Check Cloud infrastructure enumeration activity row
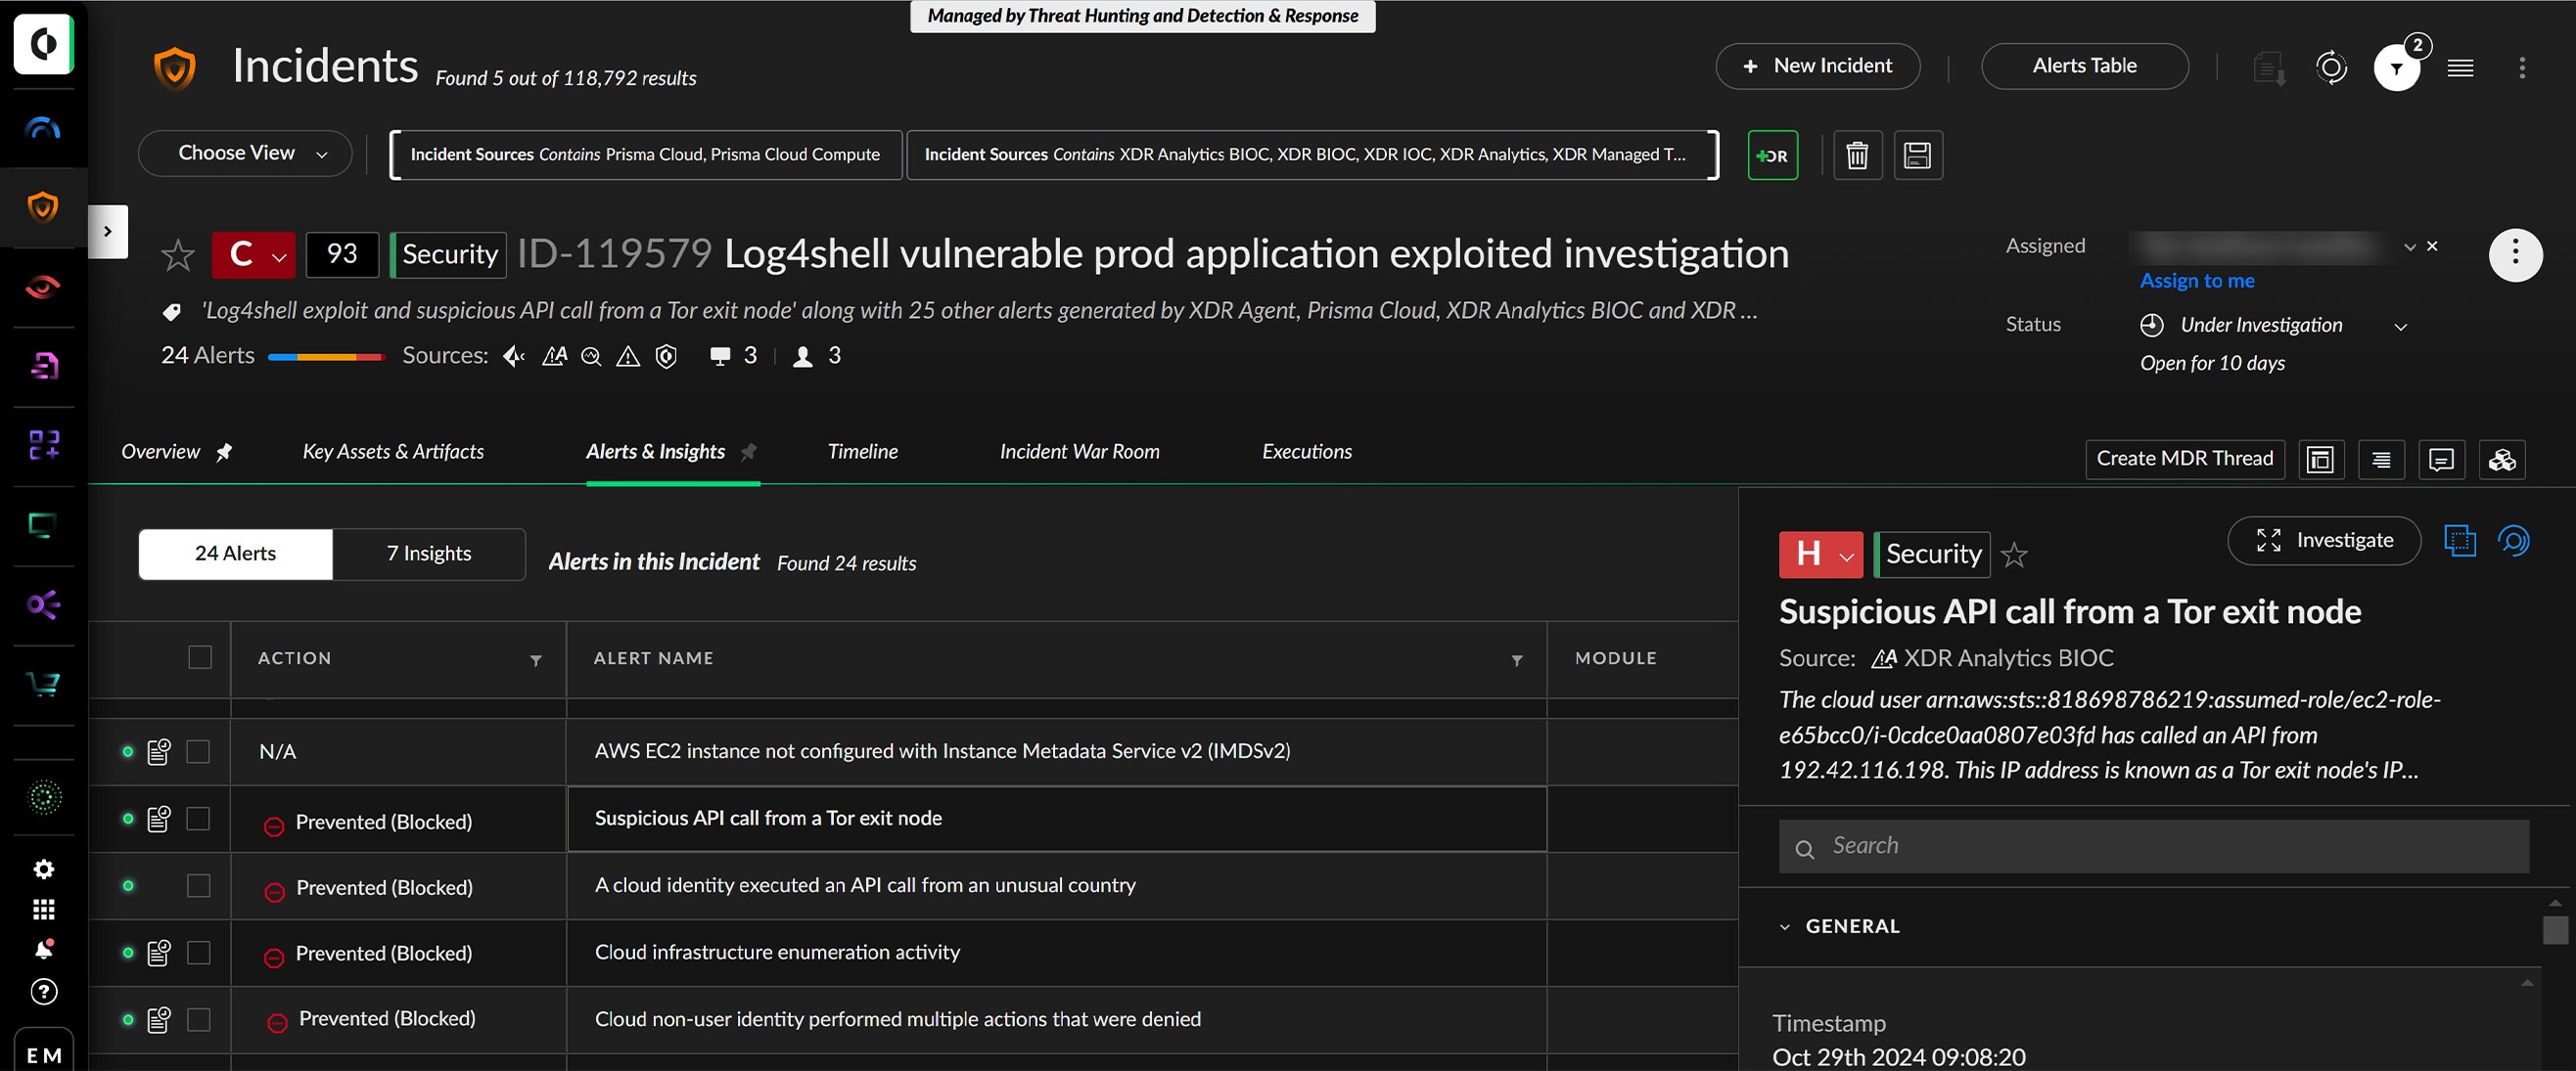 198,952
